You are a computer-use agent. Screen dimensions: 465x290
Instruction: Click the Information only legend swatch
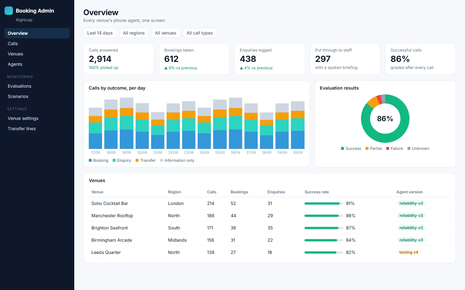point(161,160)
